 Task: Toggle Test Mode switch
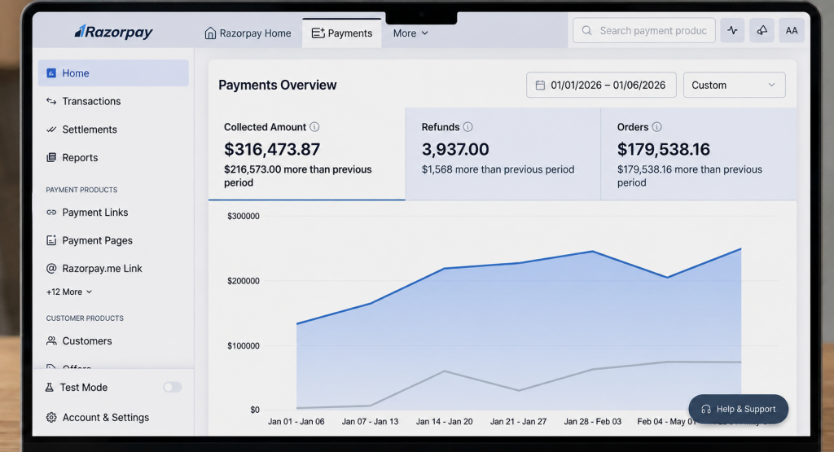click(x=173, y=387)
